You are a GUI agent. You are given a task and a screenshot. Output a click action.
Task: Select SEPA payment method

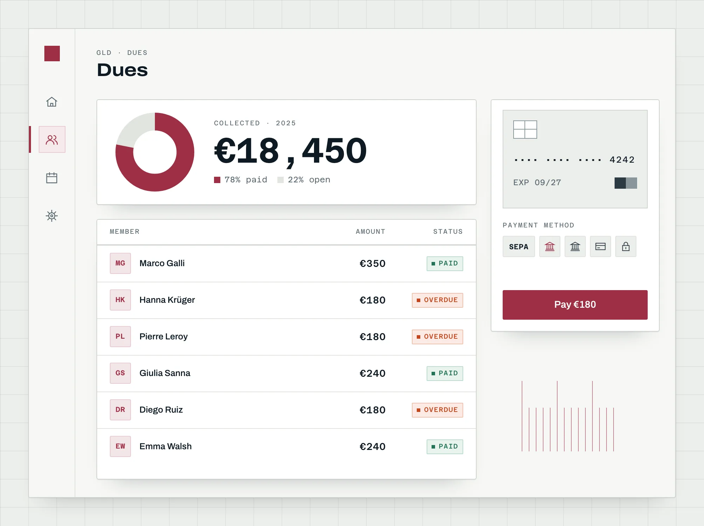coord(519,246)
